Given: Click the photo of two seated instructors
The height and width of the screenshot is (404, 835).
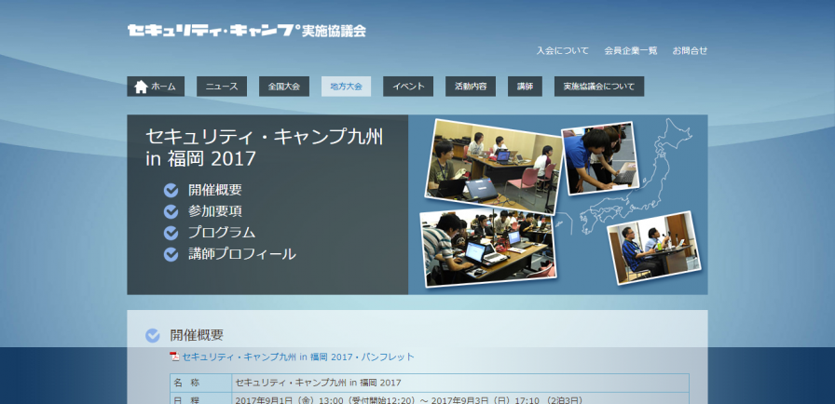Looking at the screenshot, I should pyautogui.click(x=654, y=248).
